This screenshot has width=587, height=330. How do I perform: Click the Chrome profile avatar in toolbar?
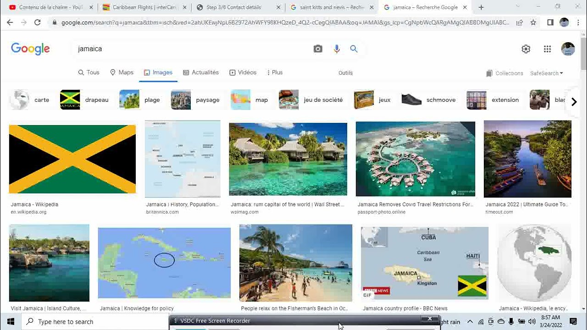(x=564, y=22)
